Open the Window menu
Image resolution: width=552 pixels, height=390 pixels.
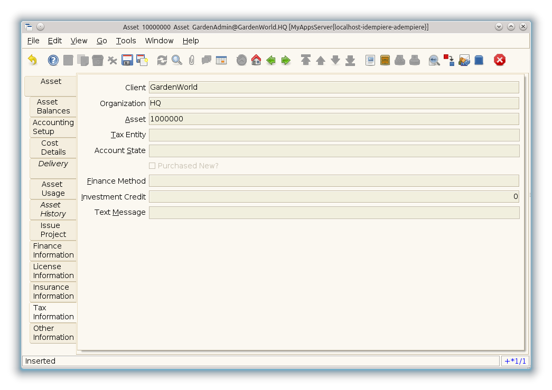(x=159, y=41)
